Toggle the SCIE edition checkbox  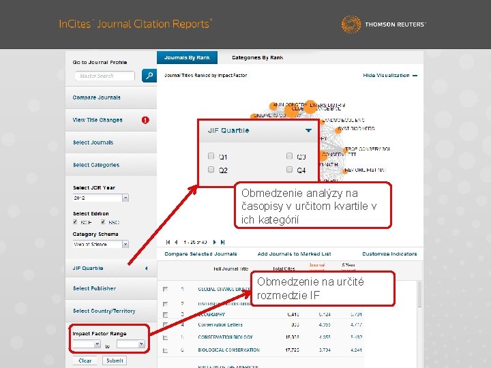coord(75,222)
